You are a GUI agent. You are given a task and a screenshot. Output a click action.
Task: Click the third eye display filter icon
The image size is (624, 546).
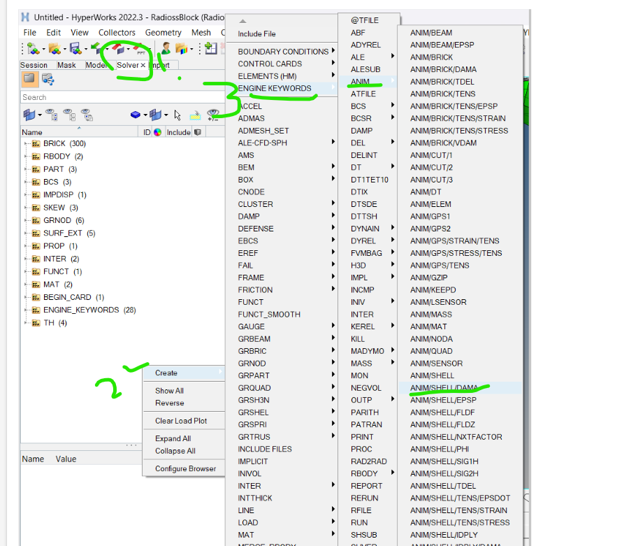tap(87, 115)
